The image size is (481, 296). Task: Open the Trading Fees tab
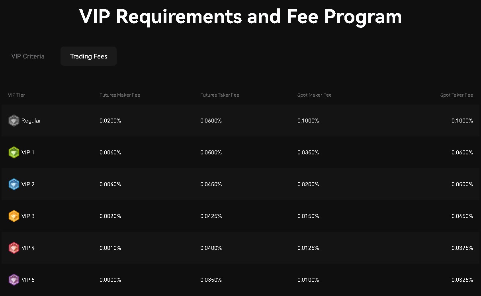point(88,56)
